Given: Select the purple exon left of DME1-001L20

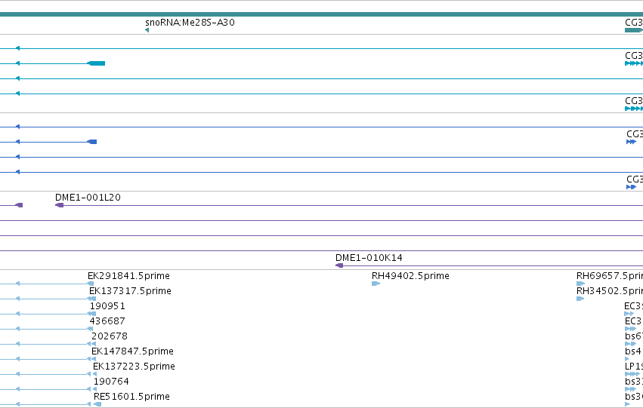Looking at the screenshot, I should click(x=19, y=205).
